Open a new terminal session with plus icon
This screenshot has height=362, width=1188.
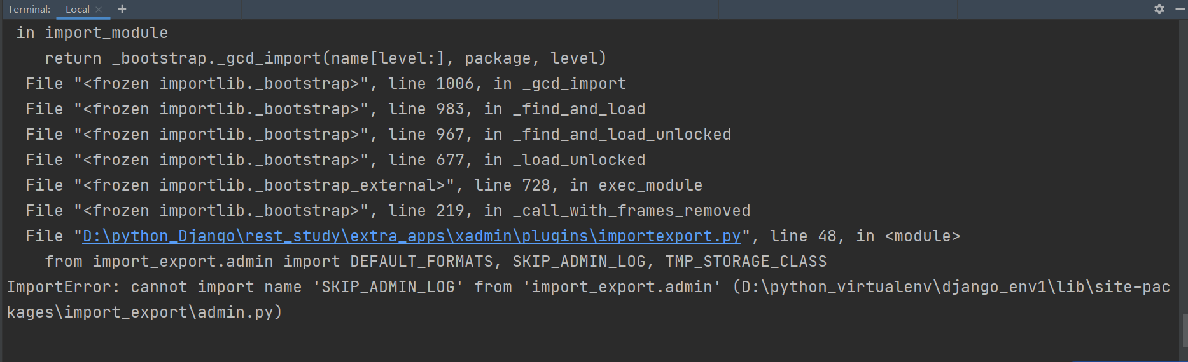(122, 9)
